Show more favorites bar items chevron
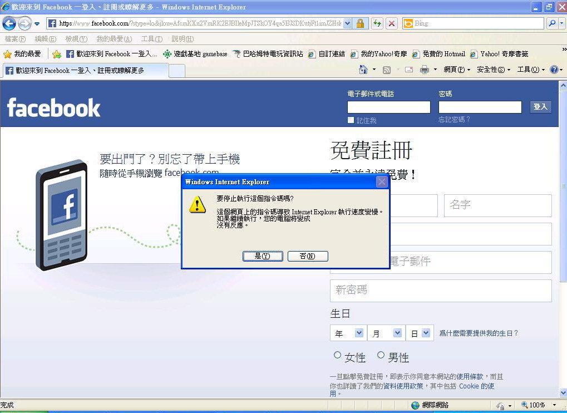 pos(564,49)
